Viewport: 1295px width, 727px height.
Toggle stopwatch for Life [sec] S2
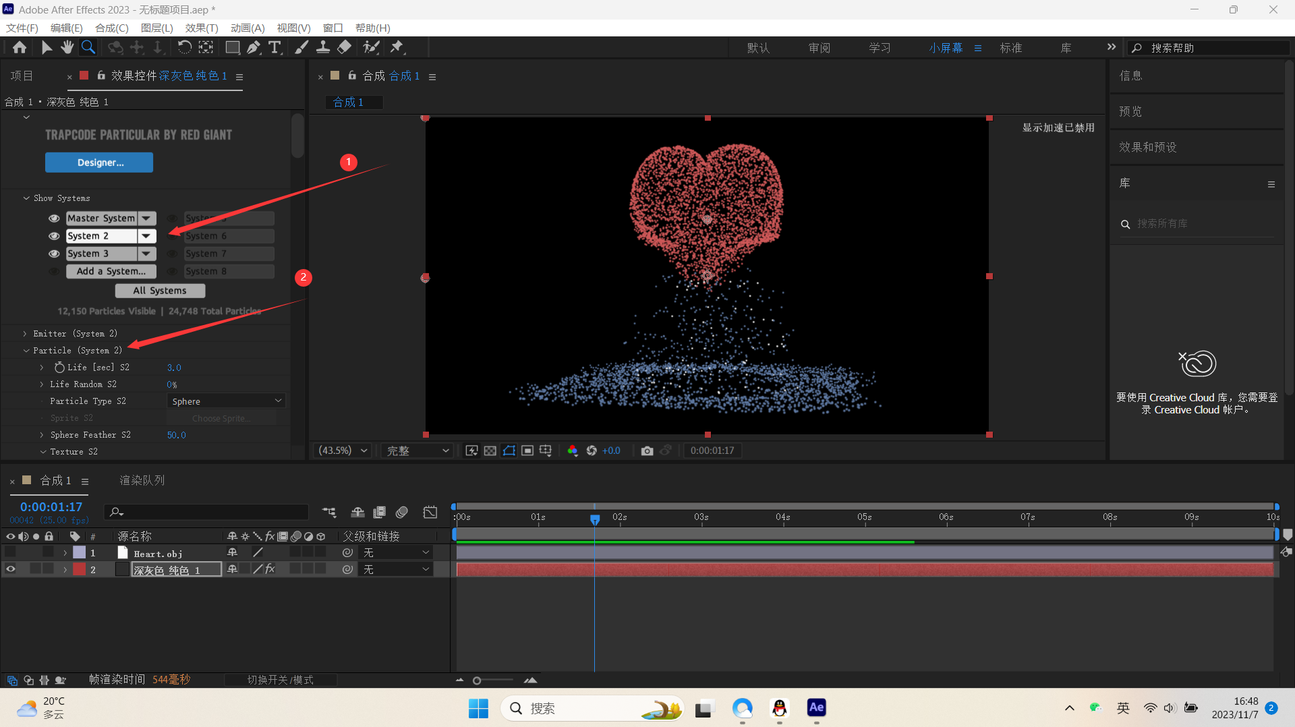[x=59, y=367]
